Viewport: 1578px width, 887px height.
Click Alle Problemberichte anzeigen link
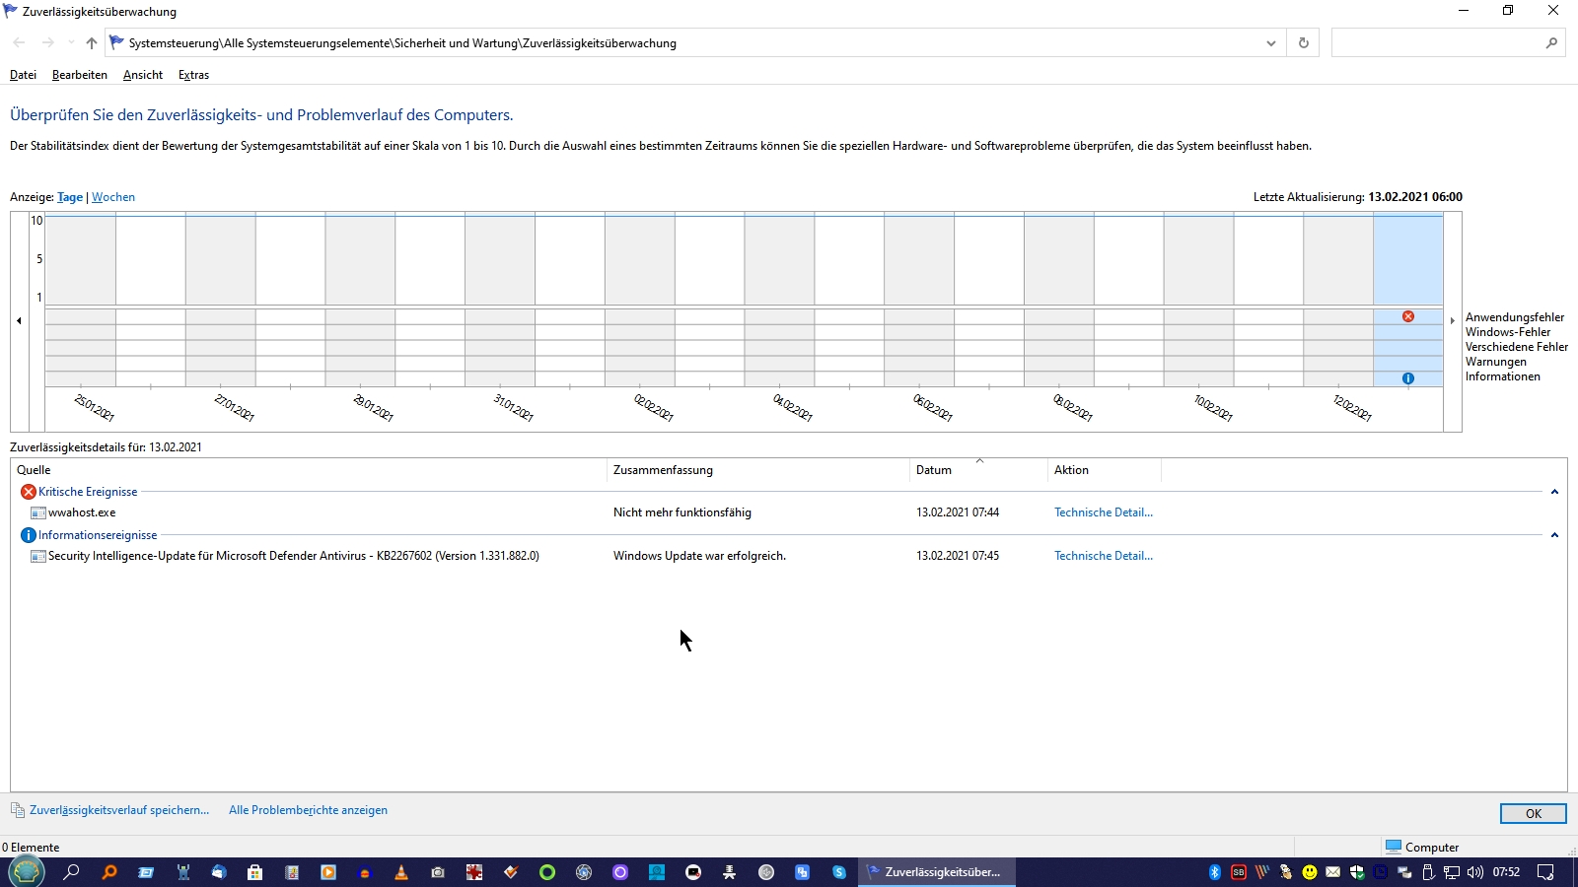(308, 810)
